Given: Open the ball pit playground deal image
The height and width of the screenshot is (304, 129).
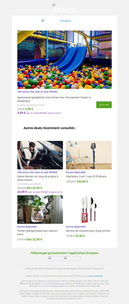Looking at the screenshot, I should (64, 60).
